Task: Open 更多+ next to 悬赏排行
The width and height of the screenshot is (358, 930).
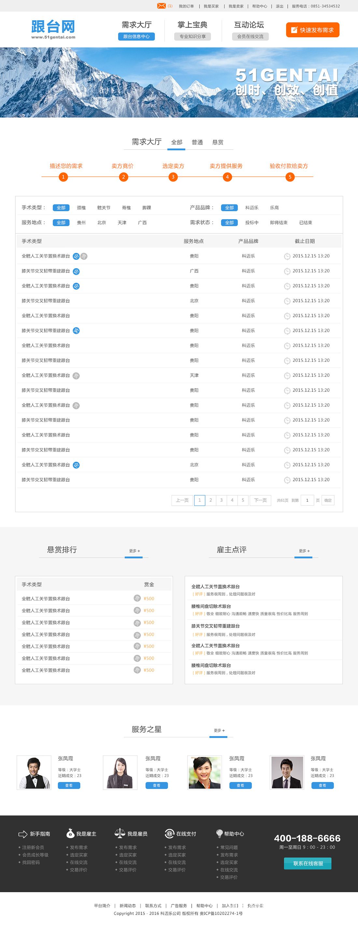Action: [x=134, y=551]
